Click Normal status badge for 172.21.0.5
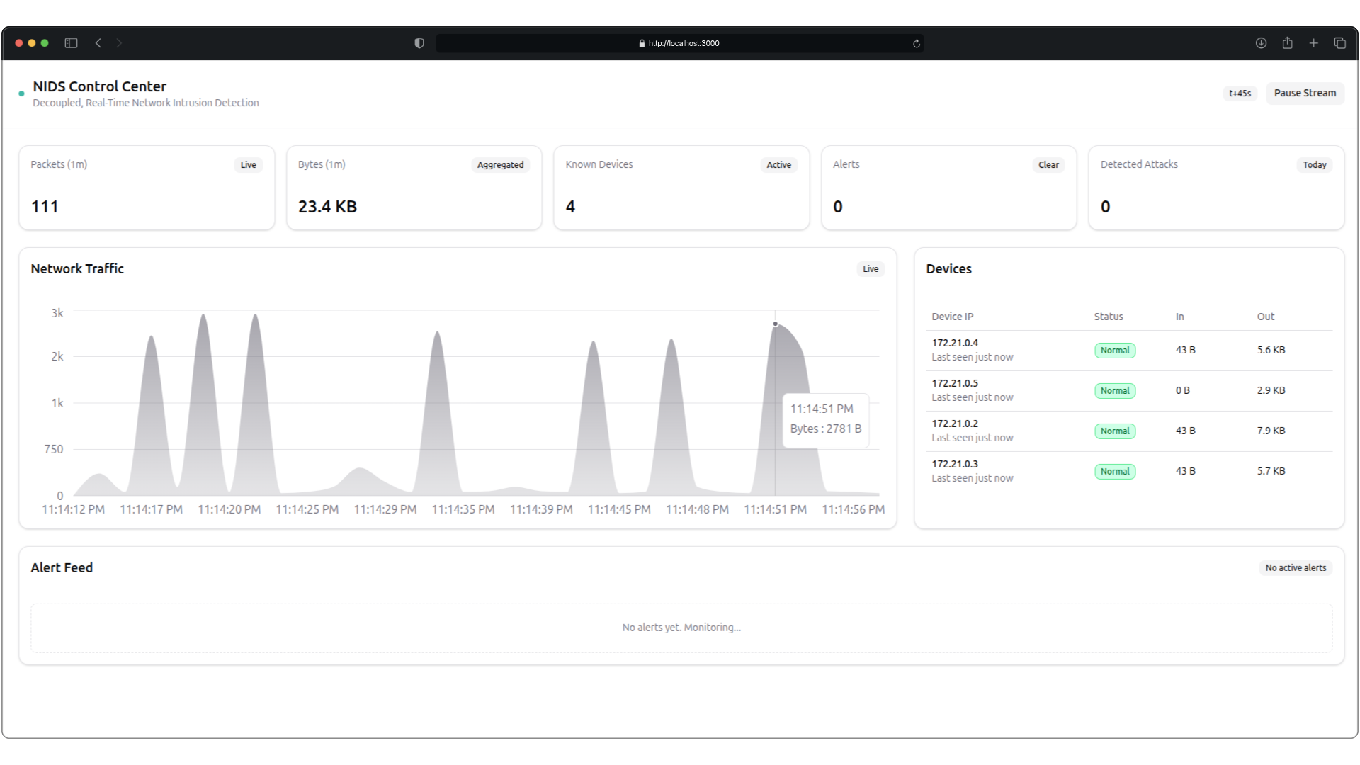 tap(1114, 391)
